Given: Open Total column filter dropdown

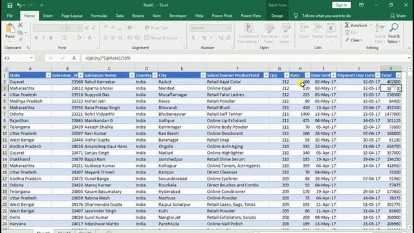Looking at the screenshot, I should [x=398, y=75].
